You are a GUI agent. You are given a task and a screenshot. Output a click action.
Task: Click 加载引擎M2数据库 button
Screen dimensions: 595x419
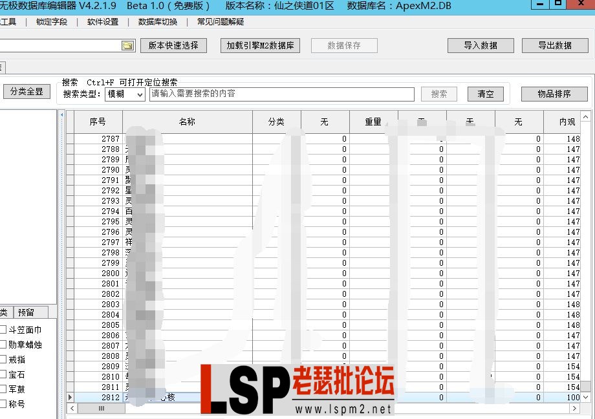260,45
